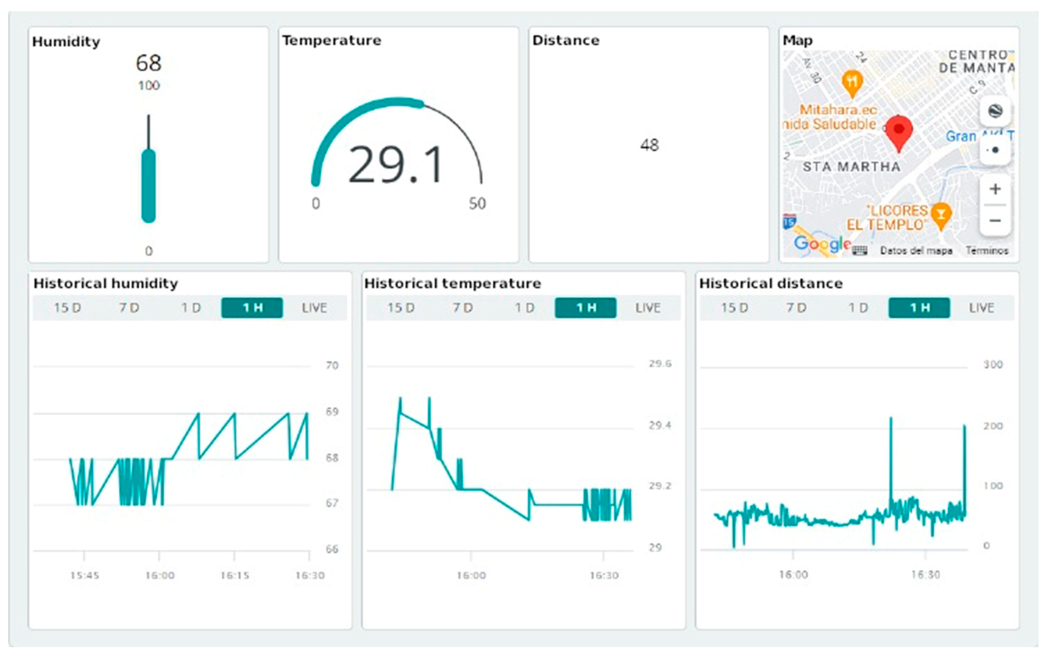The width and height of the screenshot is (1048, 656).
Task: Open the Términos link on the map
Action: pyautogui.click(x=987, y=251)
